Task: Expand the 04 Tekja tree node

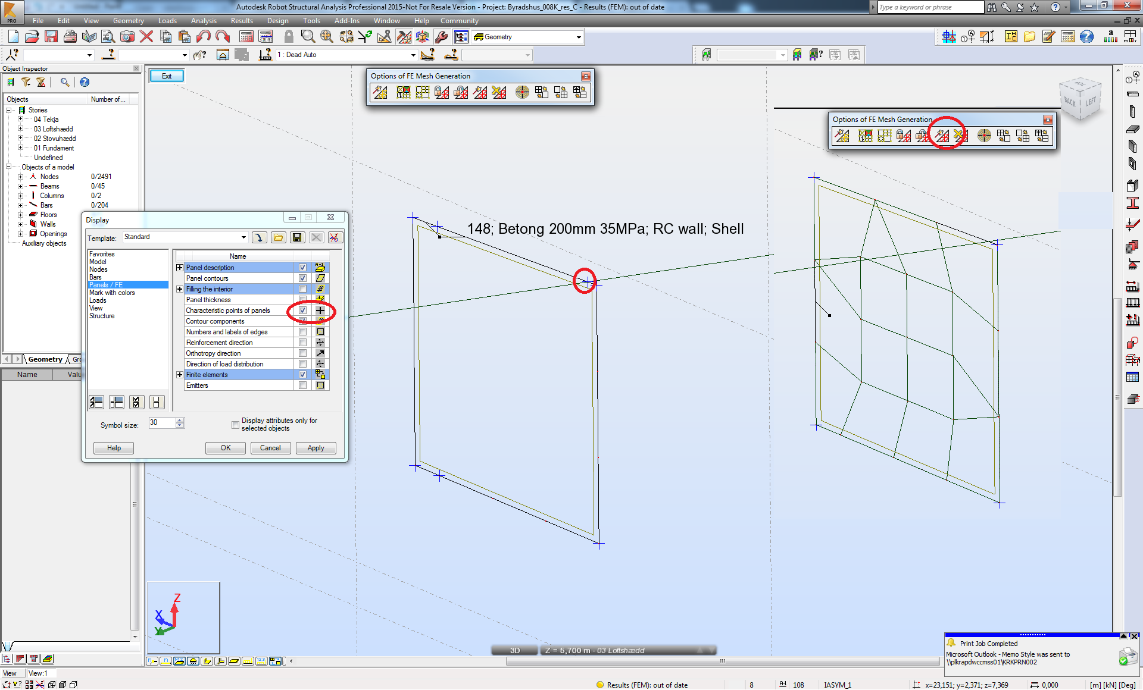Action: click(x=21, y=120)
